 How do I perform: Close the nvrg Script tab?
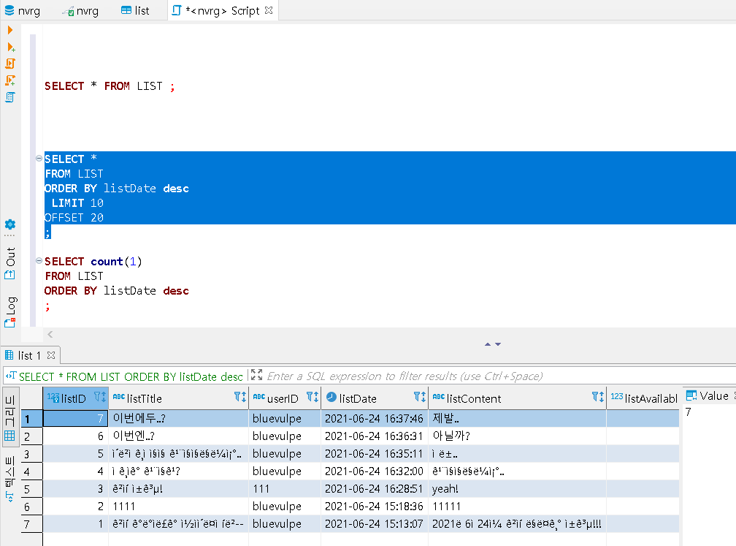(x=269, y=10)
